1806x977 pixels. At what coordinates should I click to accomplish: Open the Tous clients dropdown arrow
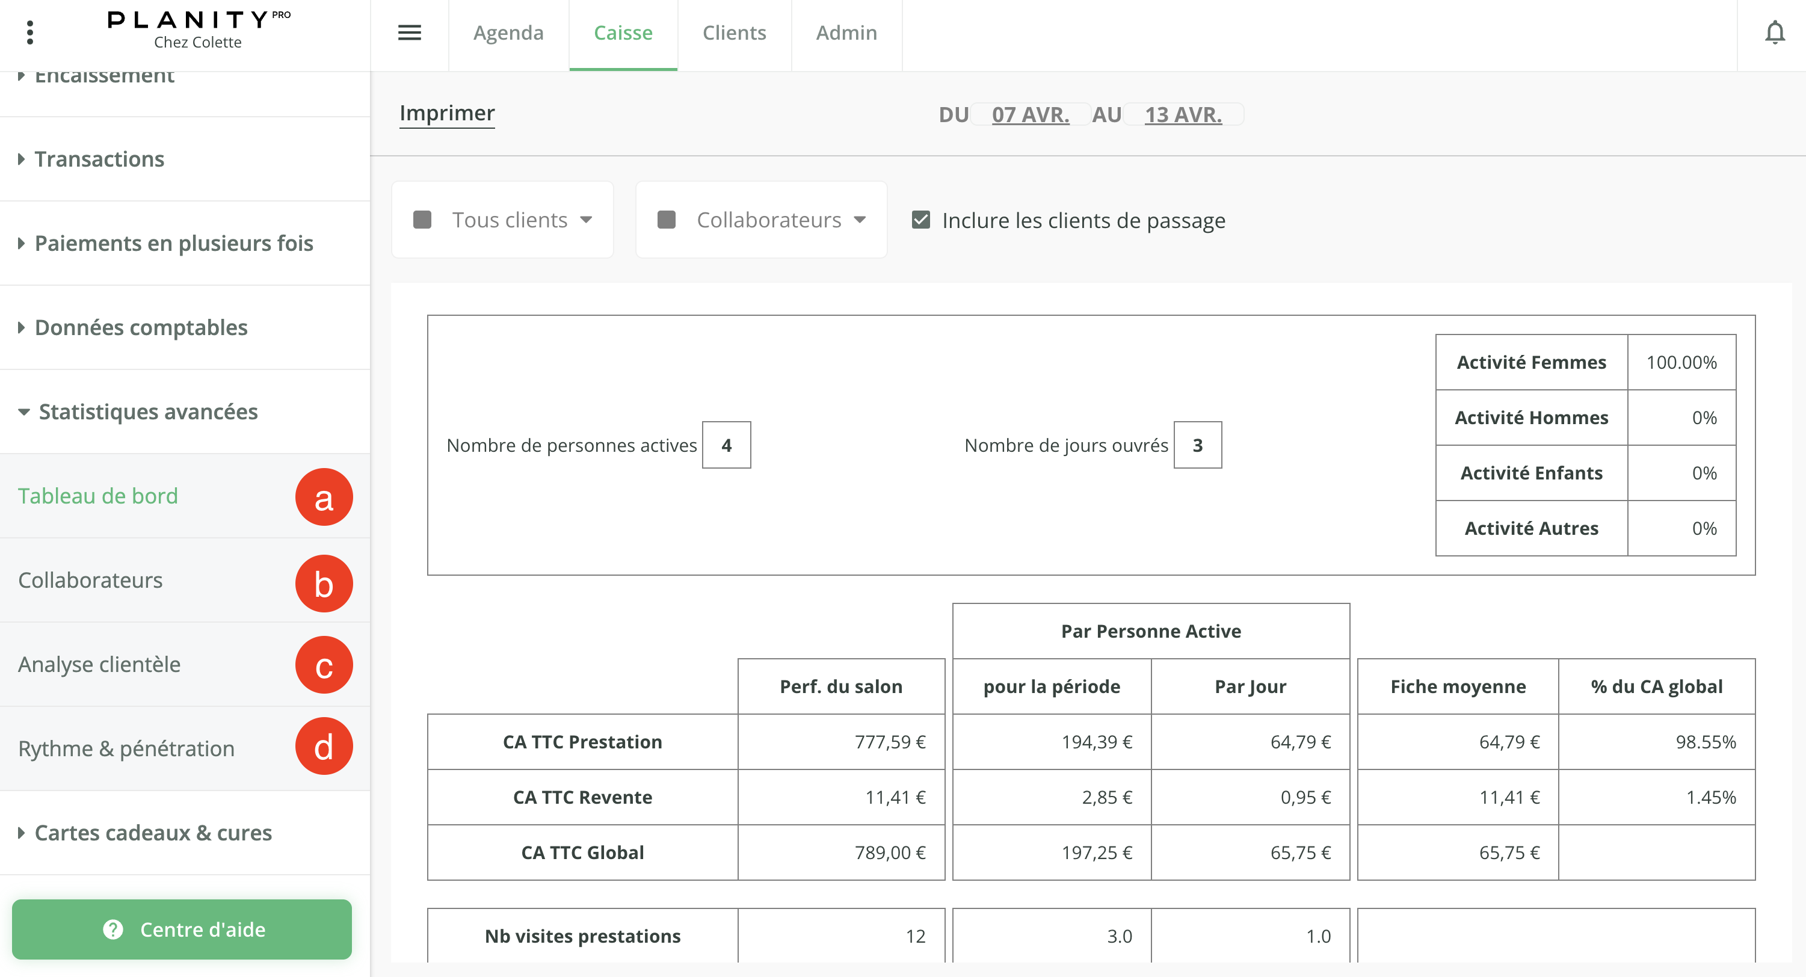(586, 220)
